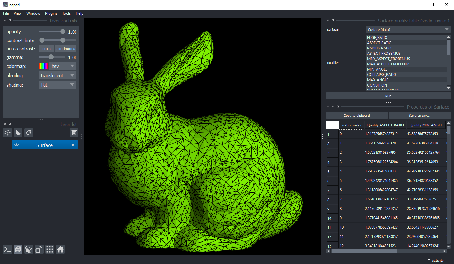Open the blending translucent dropdown
Viewport: 454px width, 264px height.
[x=57, y=76]
